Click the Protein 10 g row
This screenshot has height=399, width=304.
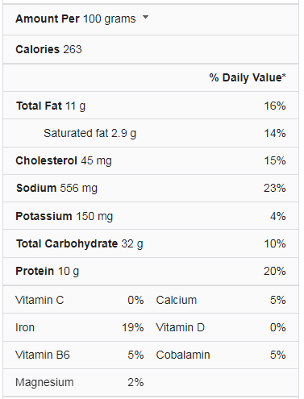(151, 271)
